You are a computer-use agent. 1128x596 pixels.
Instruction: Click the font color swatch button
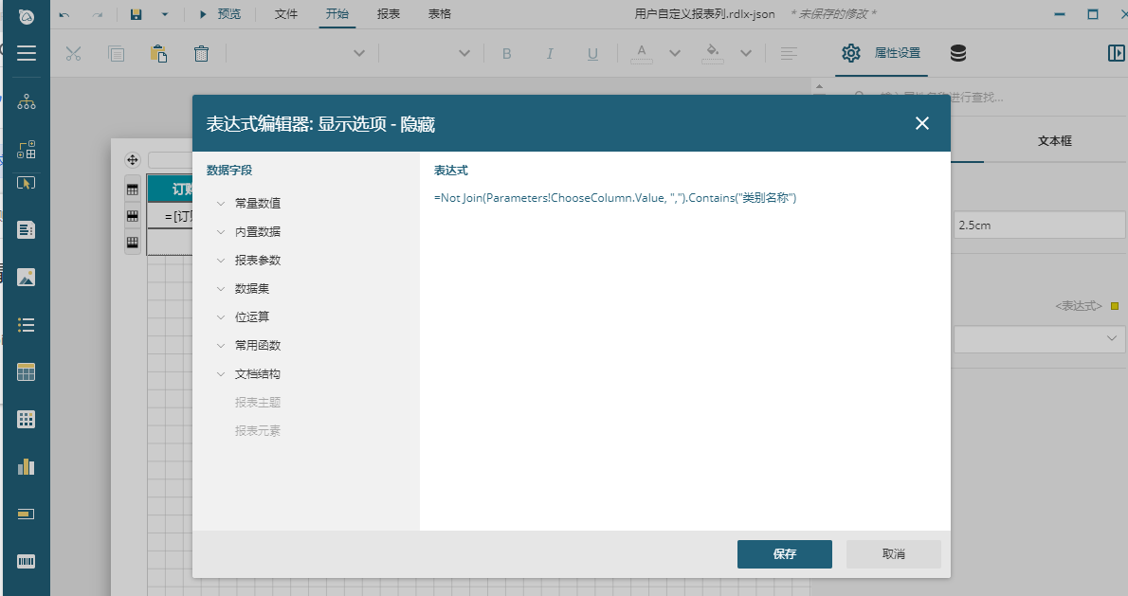(x=642, y=54)
